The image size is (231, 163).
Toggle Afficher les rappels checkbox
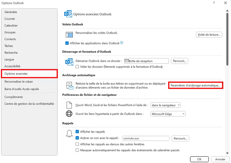click(x=77, y=131)
